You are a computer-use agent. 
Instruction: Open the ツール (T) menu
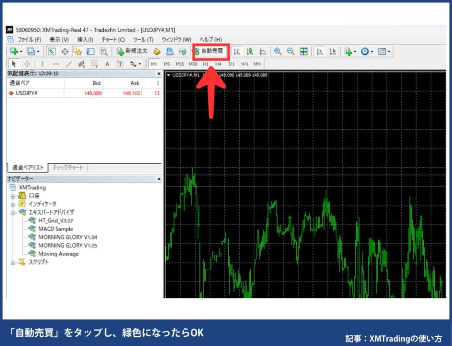click(143, 40)
